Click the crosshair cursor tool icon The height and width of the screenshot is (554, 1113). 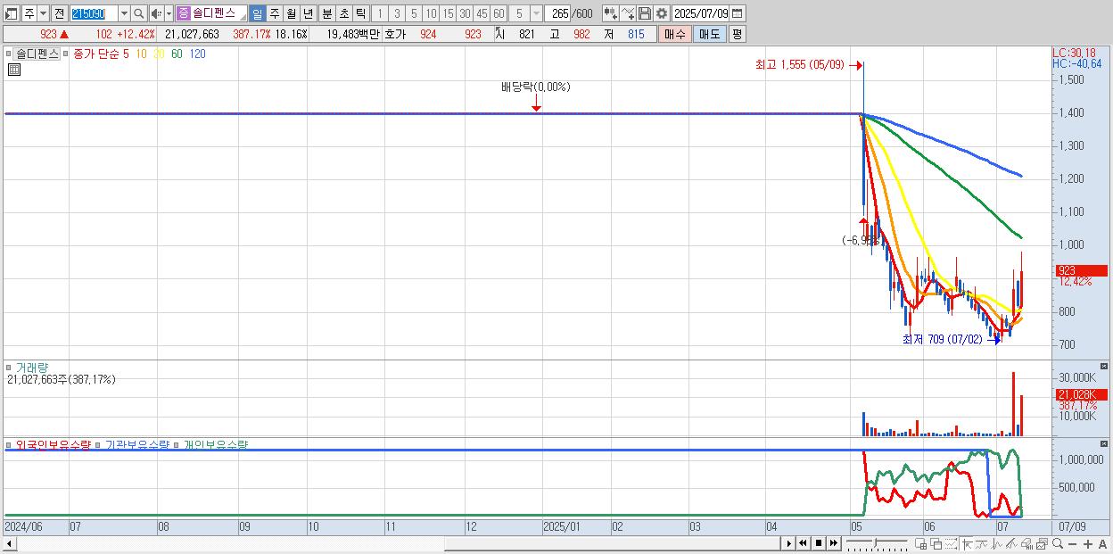coord(967,543)
